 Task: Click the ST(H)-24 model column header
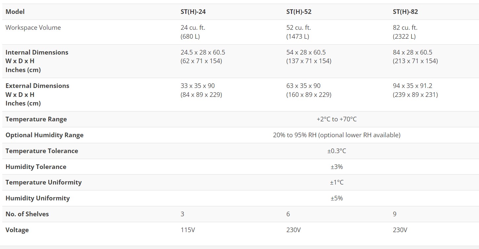pos(193,12)
